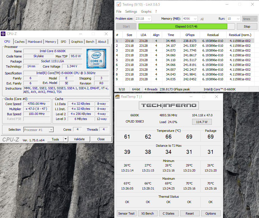Launch XS Bench in RealTemp
The width and height of the screenshot is (259, 218).
(147, 213)
